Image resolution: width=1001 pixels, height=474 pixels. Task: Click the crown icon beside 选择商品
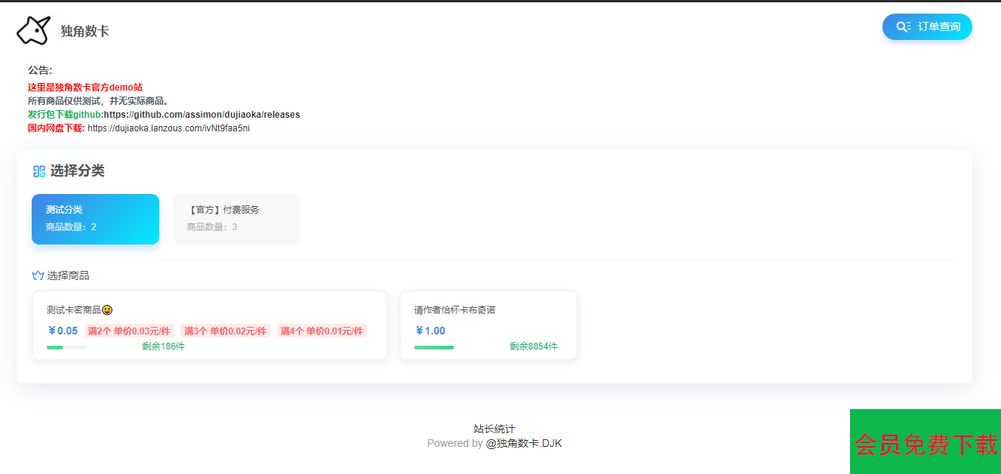coord(38,275)
